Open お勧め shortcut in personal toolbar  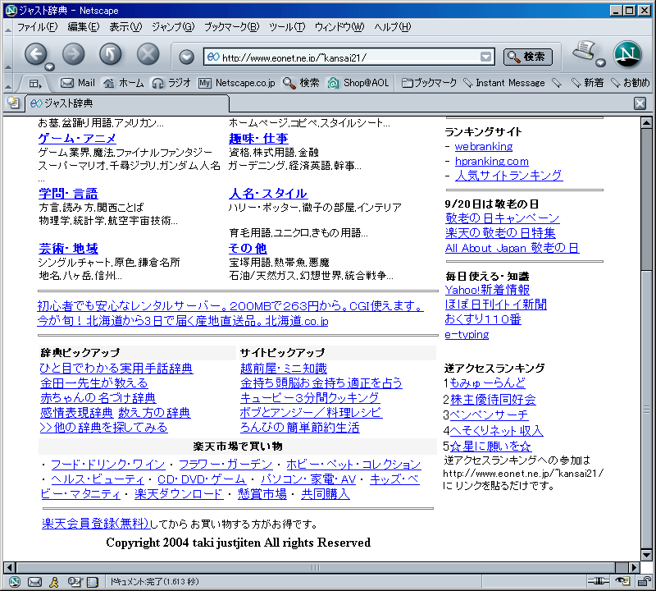coord(631,83)
